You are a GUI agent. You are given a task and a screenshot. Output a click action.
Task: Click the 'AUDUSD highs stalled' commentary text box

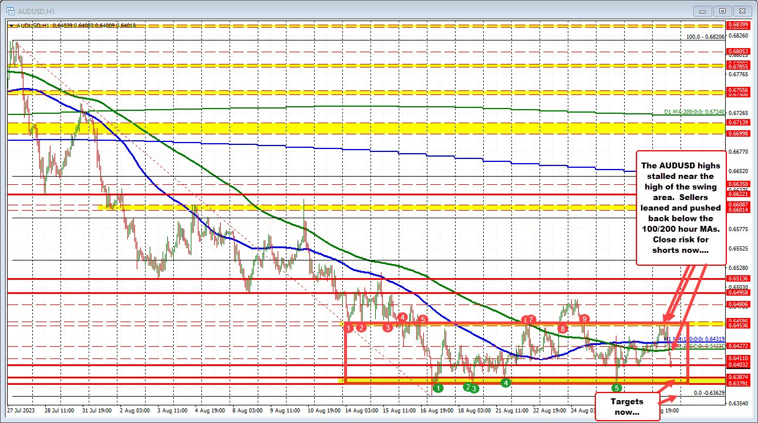pos(682,208)
